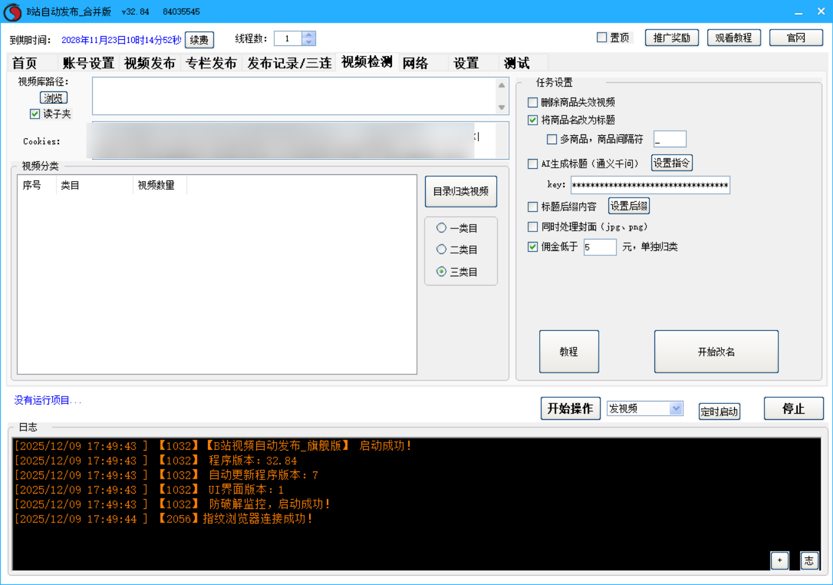Toggle 删除商品失效视频 checkbox
833x585 pixels.
[x=533, y=103]
